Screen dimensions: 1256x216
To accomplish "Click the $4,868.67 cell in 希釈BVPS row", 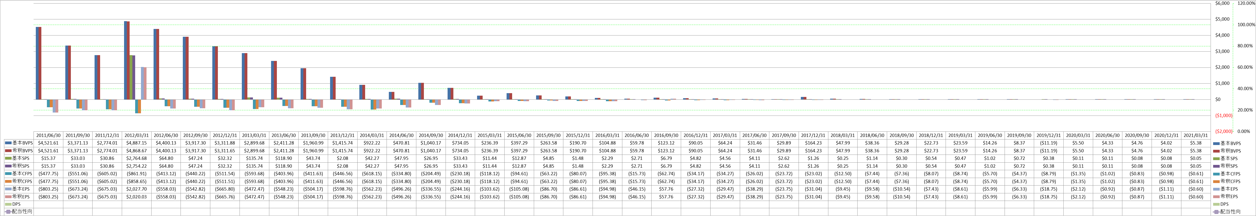I will pos(136,151).
